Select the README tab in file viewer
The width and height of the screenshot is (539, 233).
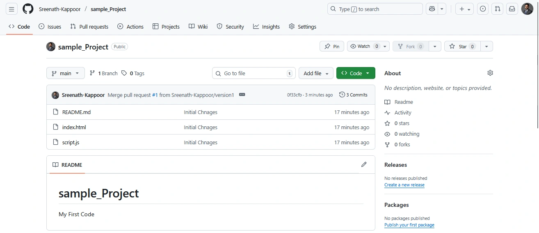[67, 165]
